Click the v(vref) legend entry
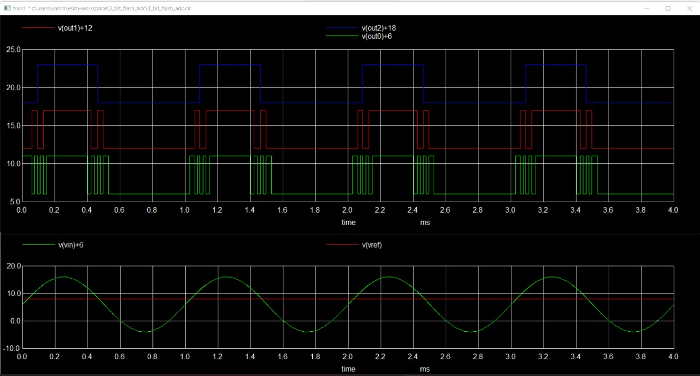This screenshot has height=376, width=700. tap(371, 245)
